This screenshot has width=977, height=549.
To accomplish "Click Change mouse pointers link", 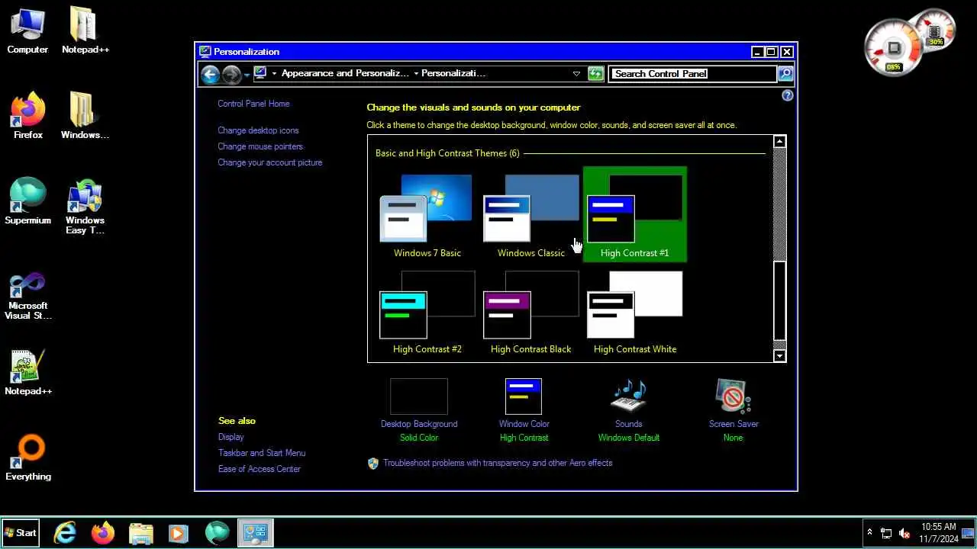I will [x=260, y=146].
